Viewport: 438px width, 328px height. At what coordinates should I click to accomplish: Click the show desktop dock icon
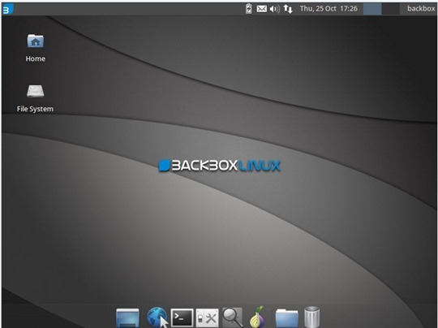[127, 317]
